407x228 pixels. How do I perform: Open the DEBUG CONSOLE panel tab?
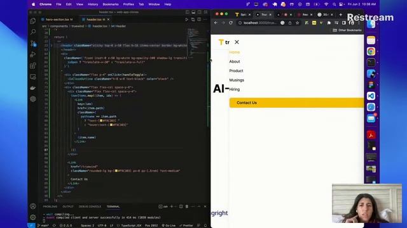[90, 206]
